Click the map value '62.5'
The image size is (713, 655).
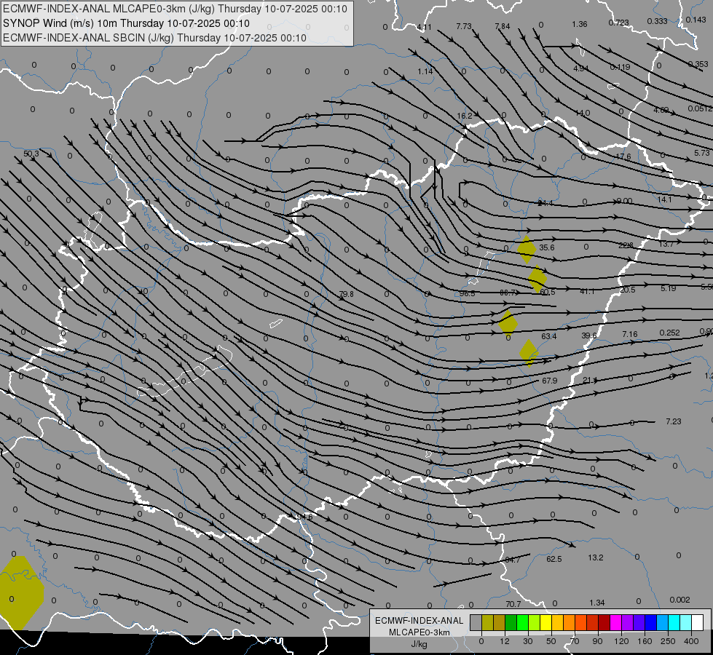[554, 559]
